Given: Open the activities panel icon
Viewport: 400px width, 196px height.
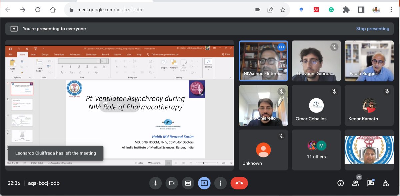Looking at the screenshot, I should 385,183.
